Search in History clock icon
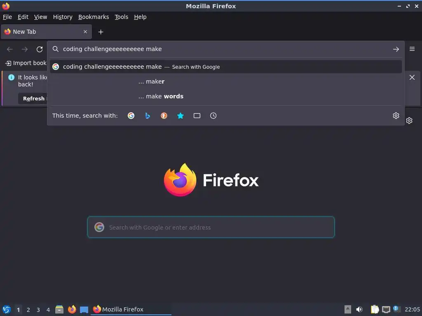Viewport: 422px width, 316px height. [213, 116]
